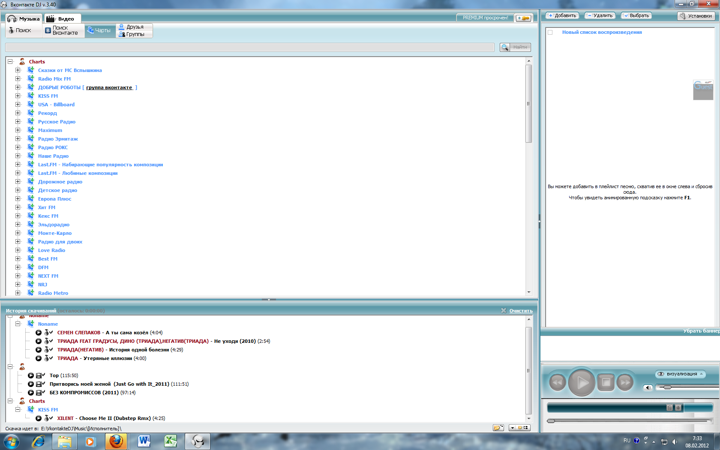Click the chart icon next to USA - Billboard
Screen dimensions: 720x450
[x=31, y=104]
